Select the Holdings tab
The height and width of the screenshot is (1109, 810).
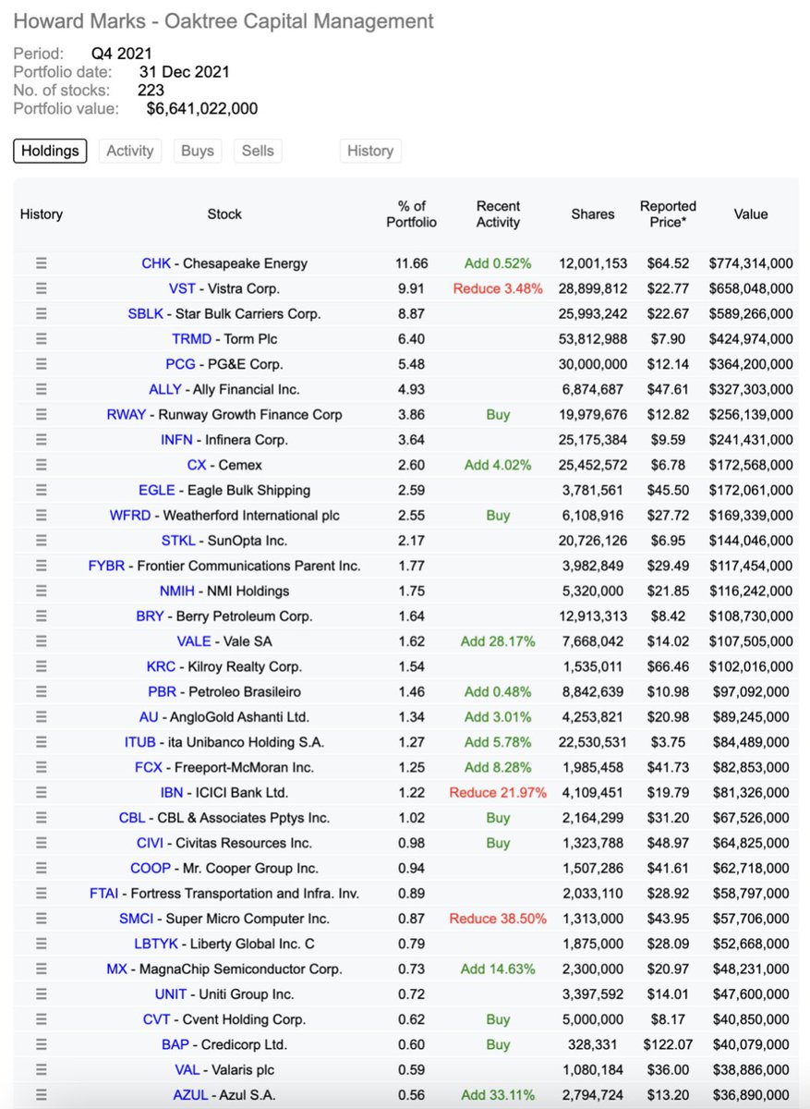(x=50, y=151)
